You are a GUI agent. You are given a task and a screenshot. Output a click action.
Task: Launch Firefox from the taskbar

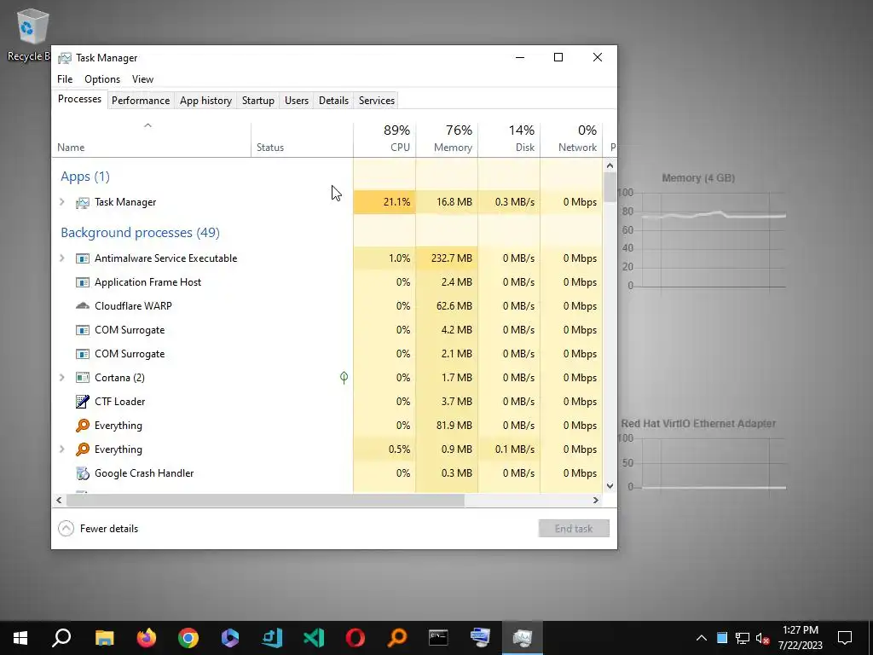point(147,638)
